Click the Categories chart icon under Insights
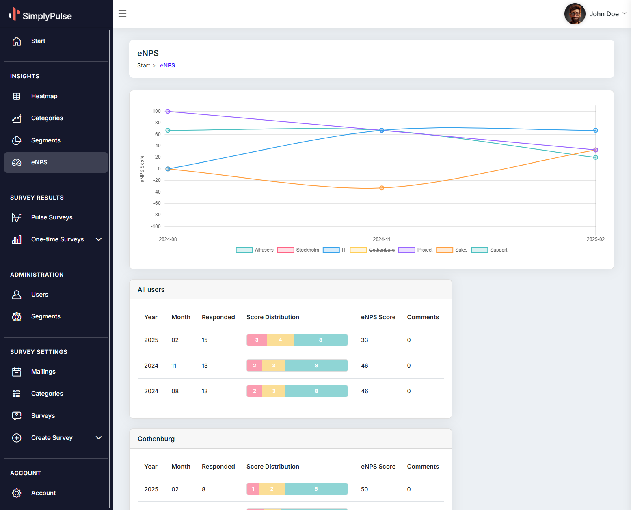The width and height of the screenshot is (631, 510). 17,118
